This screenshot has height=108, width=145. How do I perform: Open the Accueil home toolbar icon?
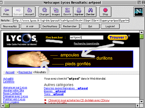30,12
